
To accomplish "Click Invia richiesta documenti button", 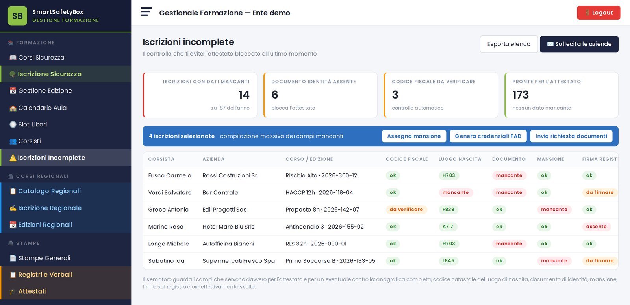I will click(x=571, y=136).
